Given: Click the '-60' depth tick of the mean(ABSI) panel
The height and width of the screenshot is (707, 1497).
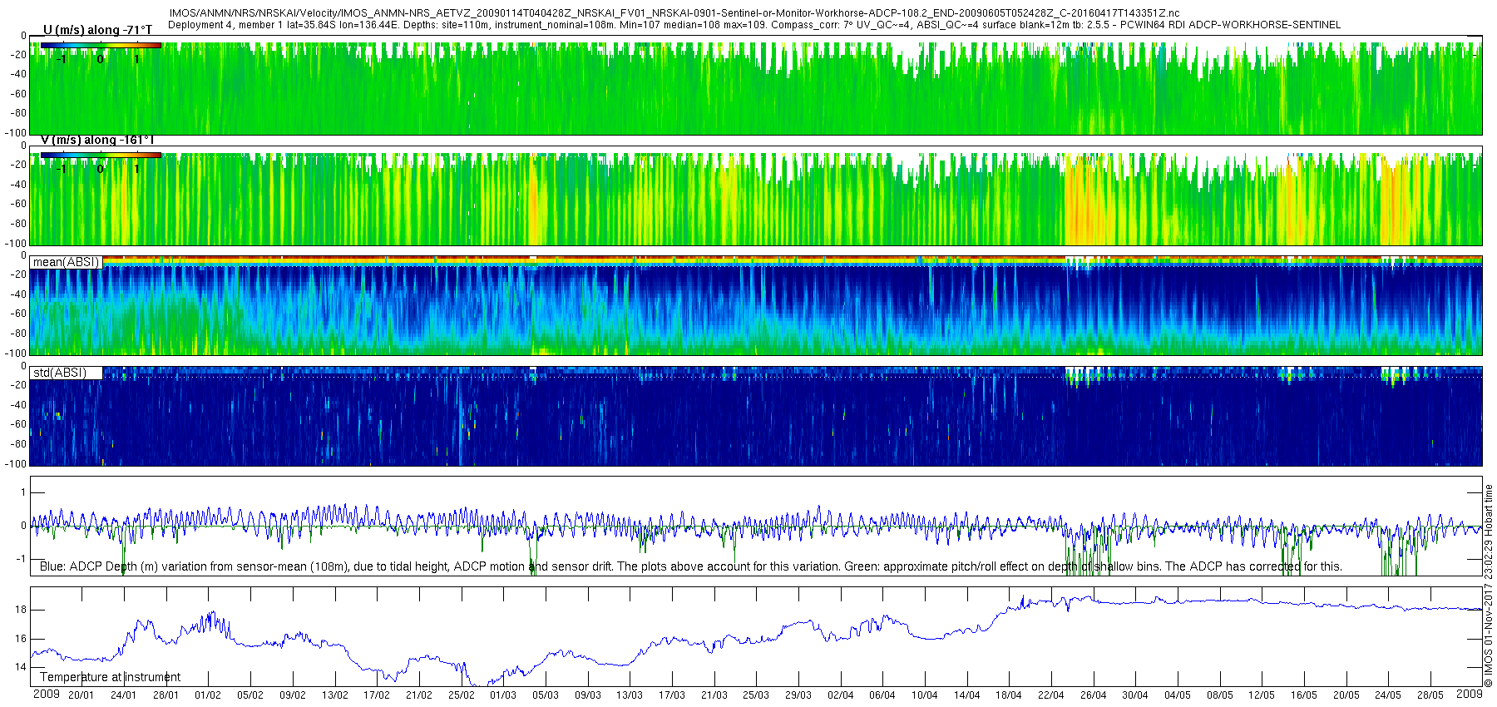Looking at the screenshot, I should [x=17, y=314].
